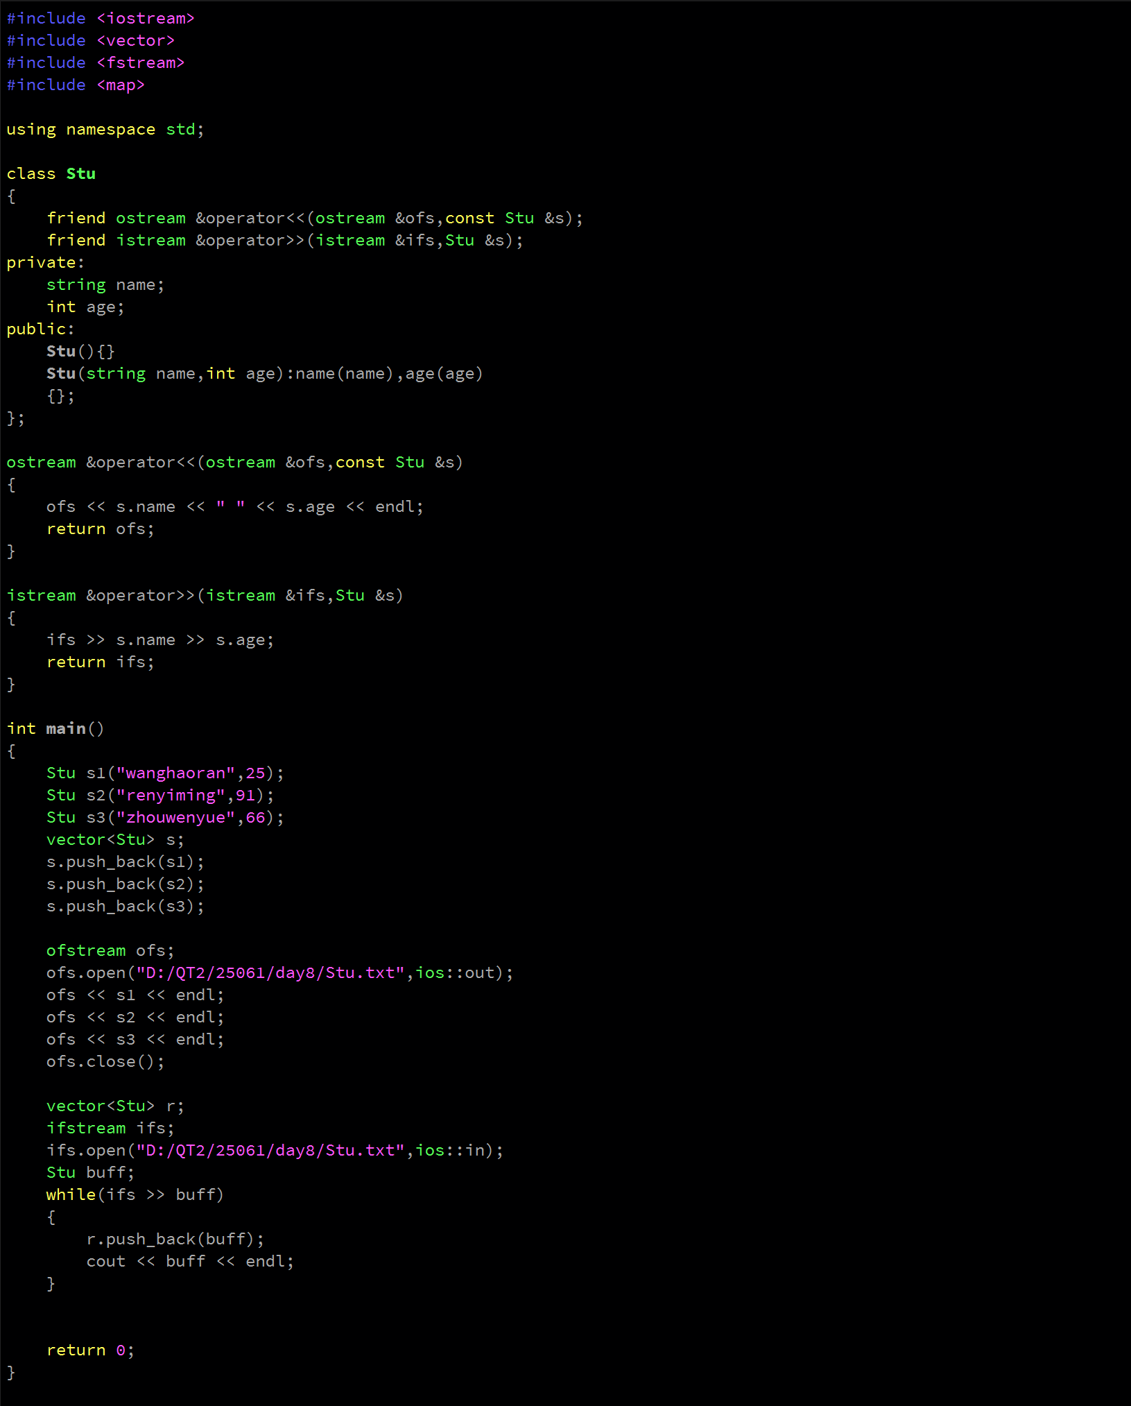Viewport: 1131px width, 1406px height.
Task: Click the '#include <map>' line
Action: point(76,85)
